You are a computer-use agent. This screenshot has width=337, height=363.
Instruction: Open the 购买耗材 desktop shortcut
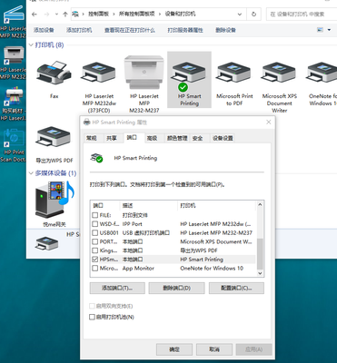tap(14, 104)
